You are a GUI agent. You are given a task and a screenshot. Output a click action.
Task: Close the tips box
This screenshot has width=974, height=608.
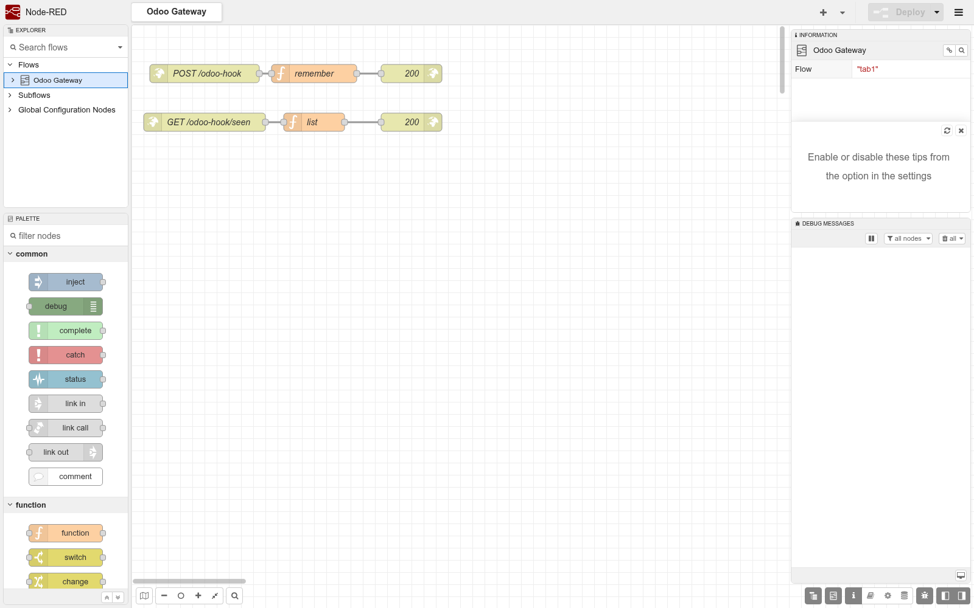click(x=961, y=131)
